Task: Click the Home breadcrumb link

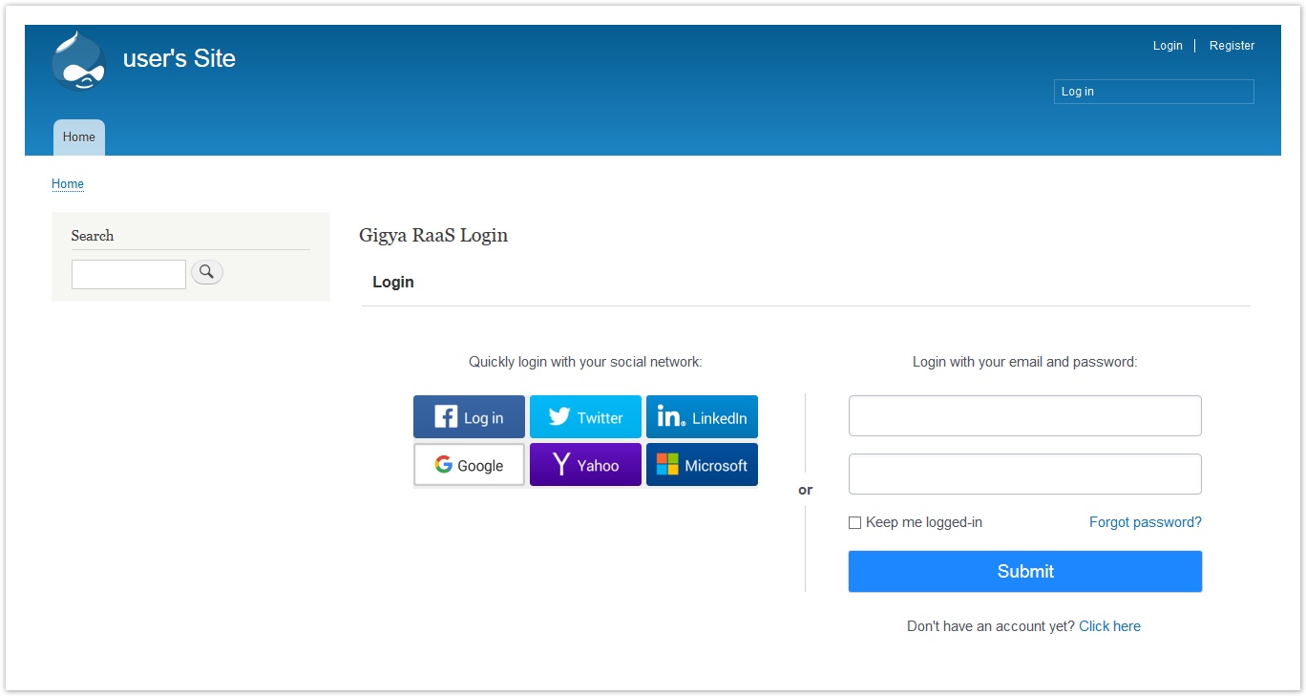Action: click(x=68, y=184)
